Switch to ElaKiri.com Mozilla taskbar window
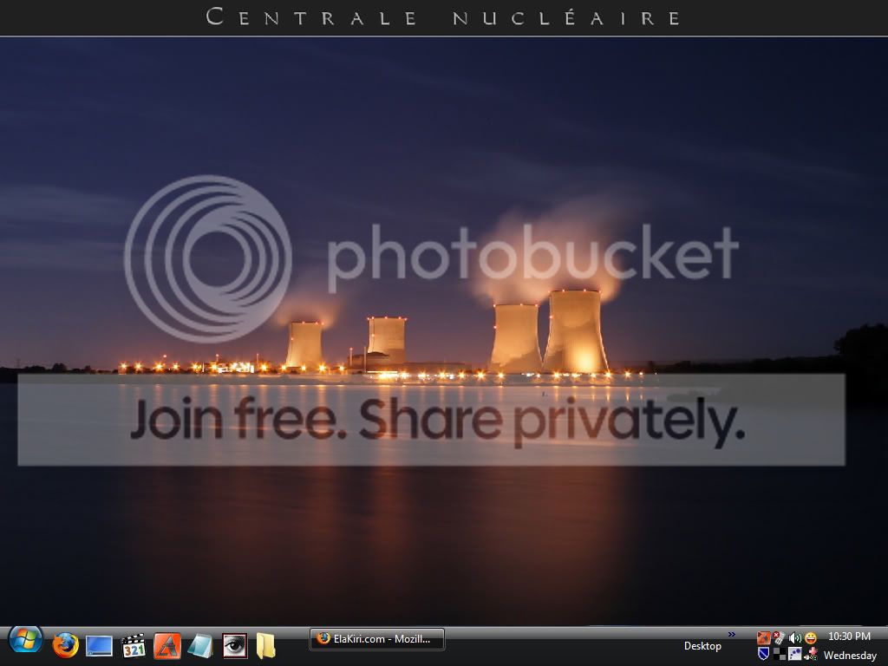The width and height of the screenshot is (888, 666). coord(377,639)
